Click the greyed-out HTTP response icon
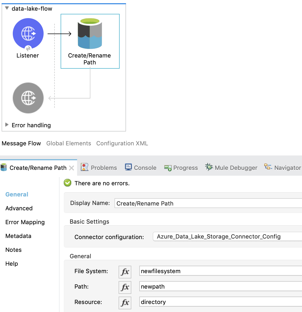Image resolution: width=302 pixels, height=312 pixels. click(28, 98)
